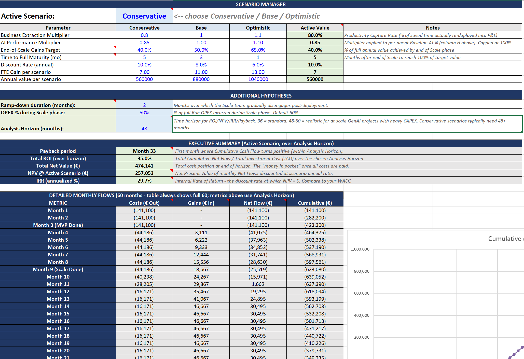This screenshot has height=359, width=524.
Task: Select the Productivity Capture Rate note
Action: coord(433,35)
